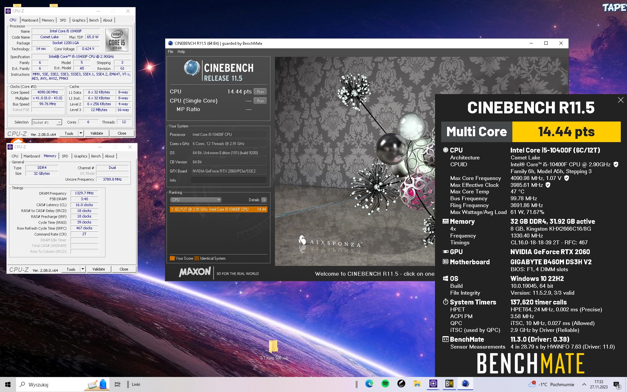The width and height of the screenshot is (627, 392).
Task: Click the System Timers stopwatch icon
Action: click(445, 302)
